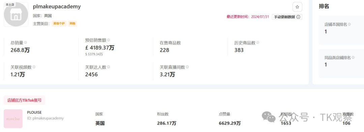Click the info icon beside 预估销售额
The image size is (364, 132).
pos(109,40)
